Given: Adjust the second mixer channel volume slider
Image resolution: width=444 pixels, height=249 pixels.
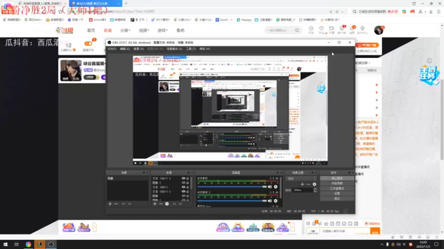Looking at the screenshot, I should tap(232, 201).
